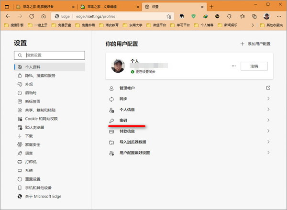Expand the 同步 settings row
This screenshot has height=210, width=287.
(x=268, y=99)
